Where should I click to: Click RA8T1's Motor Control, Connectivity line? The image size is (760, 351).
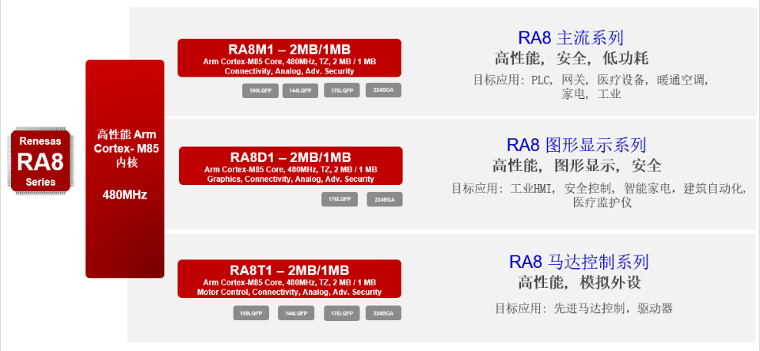pos(290,292)
